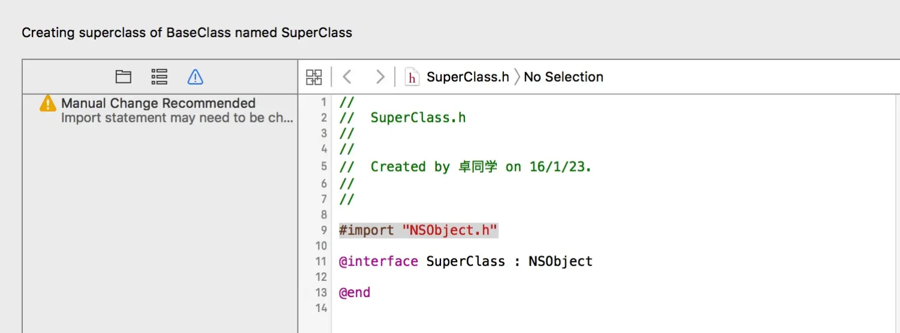900x333 pixels.
Task: Click the SuperClass.h header file icon
Action: tap(412, 77)
